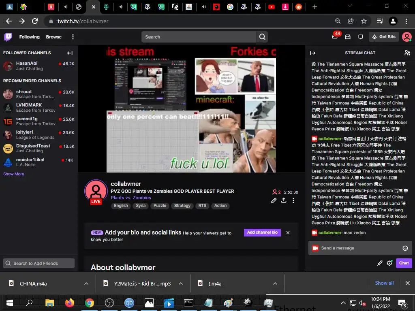The image size is (415, 311).
Task: Open Chrome zoom magnifier in address bar
Action: [338, 21]
